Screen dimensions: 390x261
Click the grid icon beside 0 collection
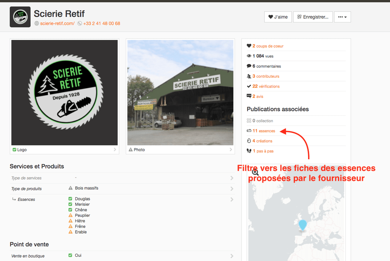point(249,121)
